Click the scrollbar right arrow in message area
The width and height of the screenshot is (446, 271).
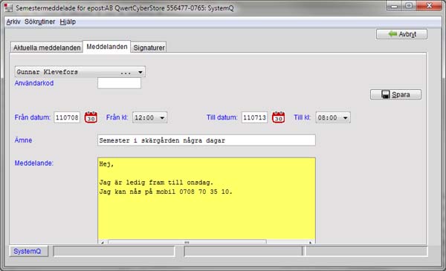[310, 242]
